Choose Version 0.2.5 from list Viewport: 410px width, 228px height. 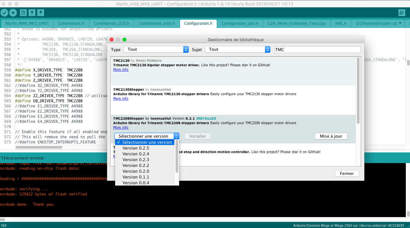coord(136,148)
